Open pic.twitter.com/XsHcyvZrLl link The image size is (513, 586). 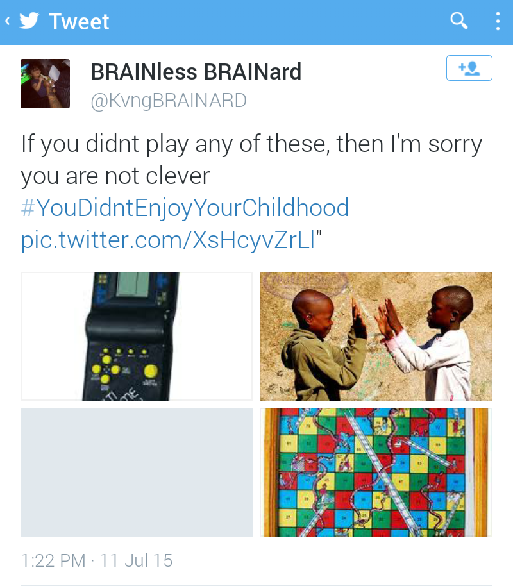[169, 240]
